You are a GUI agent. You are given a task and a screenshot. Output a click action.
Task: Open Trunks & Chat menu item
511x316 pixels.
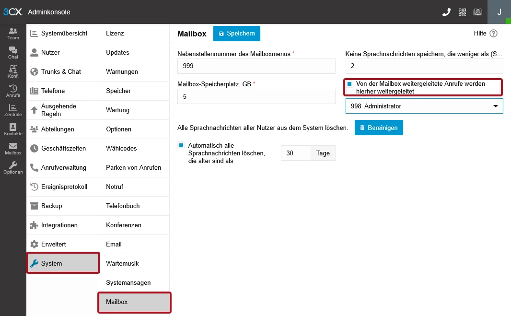click(x=61, y=71)
